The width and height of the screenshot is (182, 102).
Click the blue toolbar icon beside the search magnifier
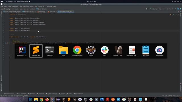tap(178, 9)
